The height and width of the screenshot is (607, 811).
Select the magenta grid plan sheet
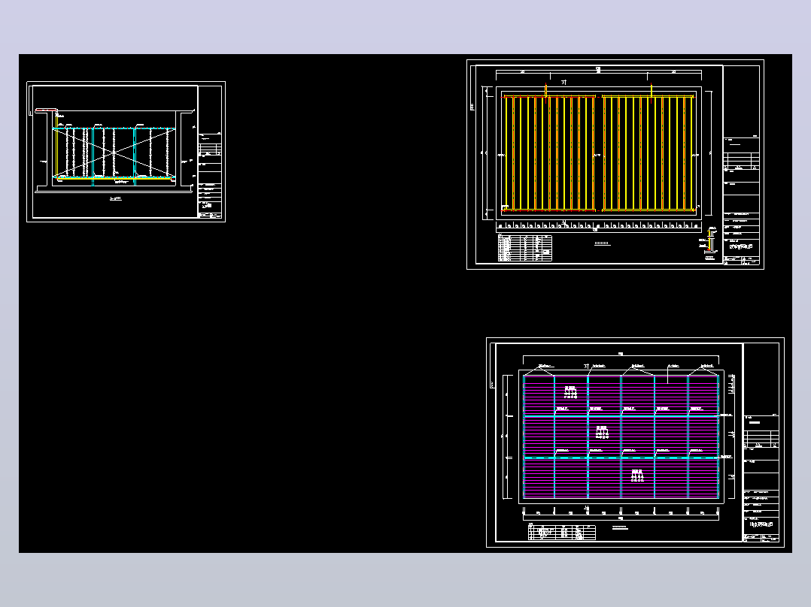tap(635, 442)
